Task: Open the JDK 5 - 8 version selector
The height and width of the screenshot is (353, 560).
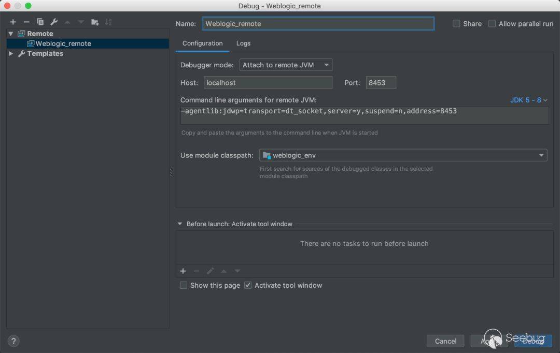Action: (528, 100)
